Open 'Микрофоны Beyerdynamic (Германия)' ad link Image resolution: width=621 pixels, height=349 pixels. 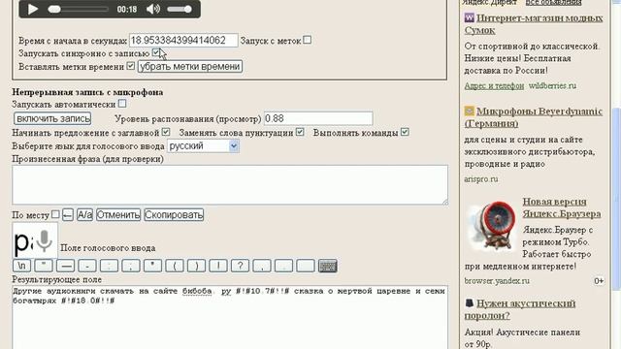click(x=534, y=117)
